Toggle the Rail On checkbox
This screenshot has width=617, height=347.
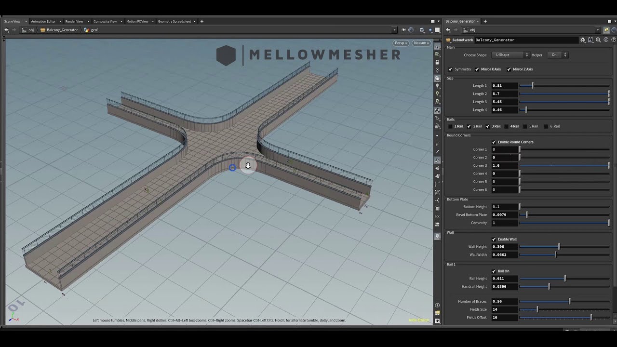(x=494, y=271)
